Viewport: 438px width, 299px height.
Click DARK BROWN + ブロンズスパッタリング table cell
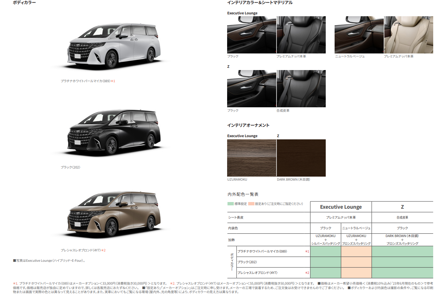pyautogui.click(x=402, y=240)
